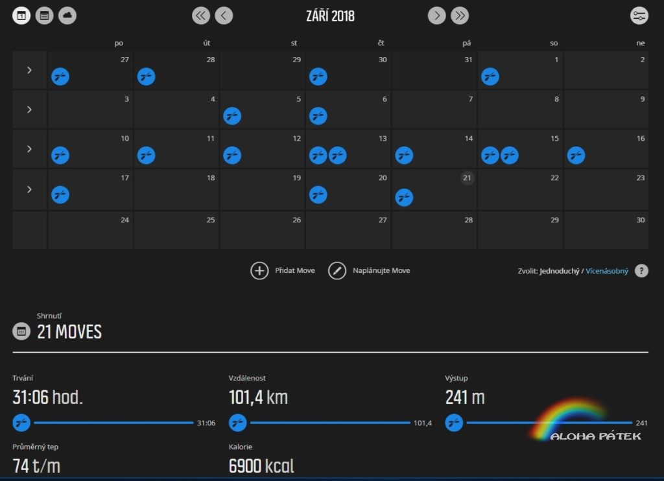This screenshot has width=664, height=481.
Task: Switch to calendar month view icon
Action: 21,16
